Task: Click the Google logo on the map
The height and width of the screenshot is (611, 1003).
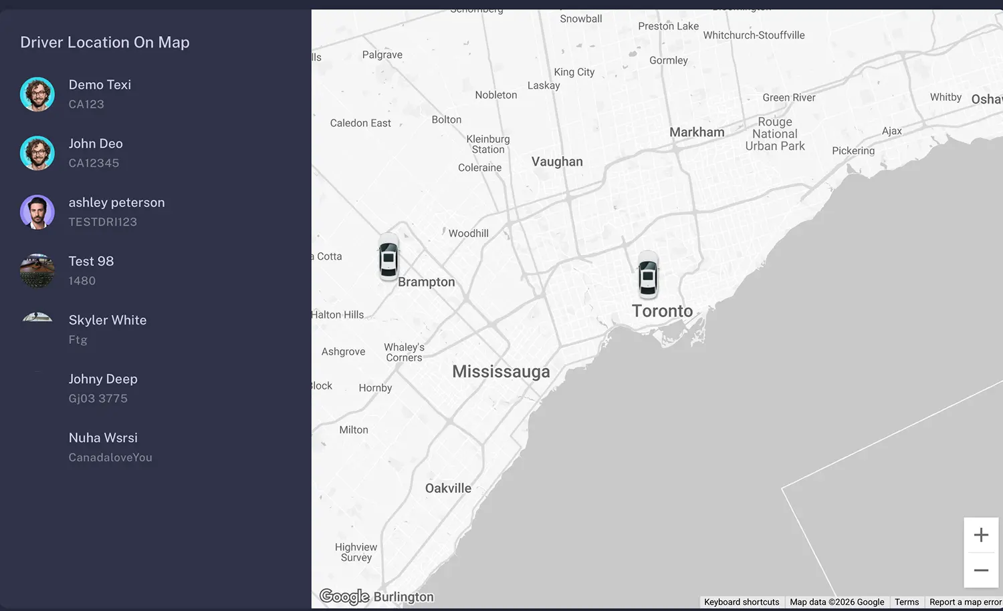Action: point(344,596)
